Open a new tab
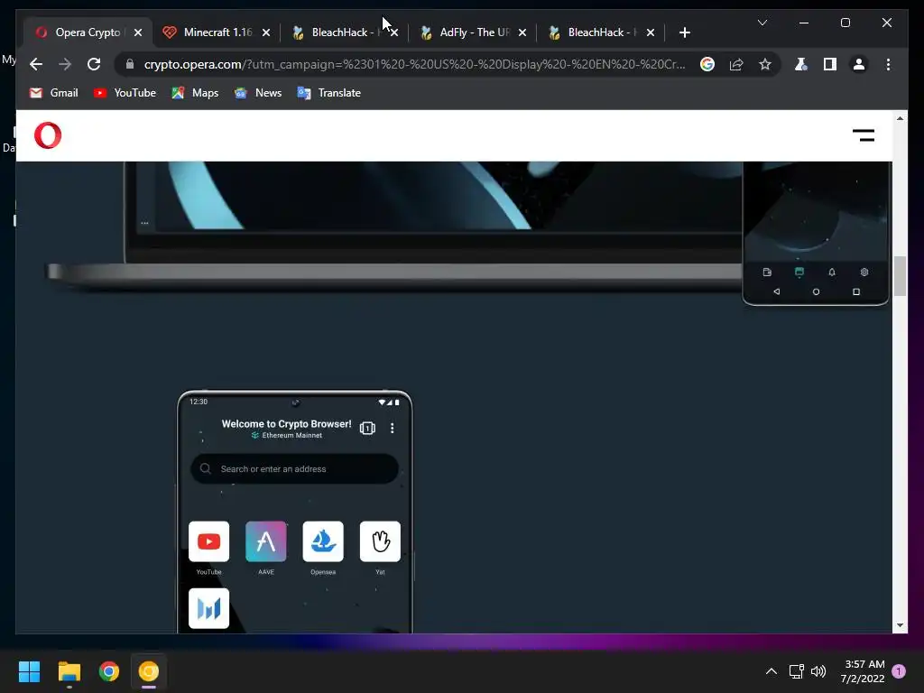This screenshot has width=924, height=693. coord(684,32)
